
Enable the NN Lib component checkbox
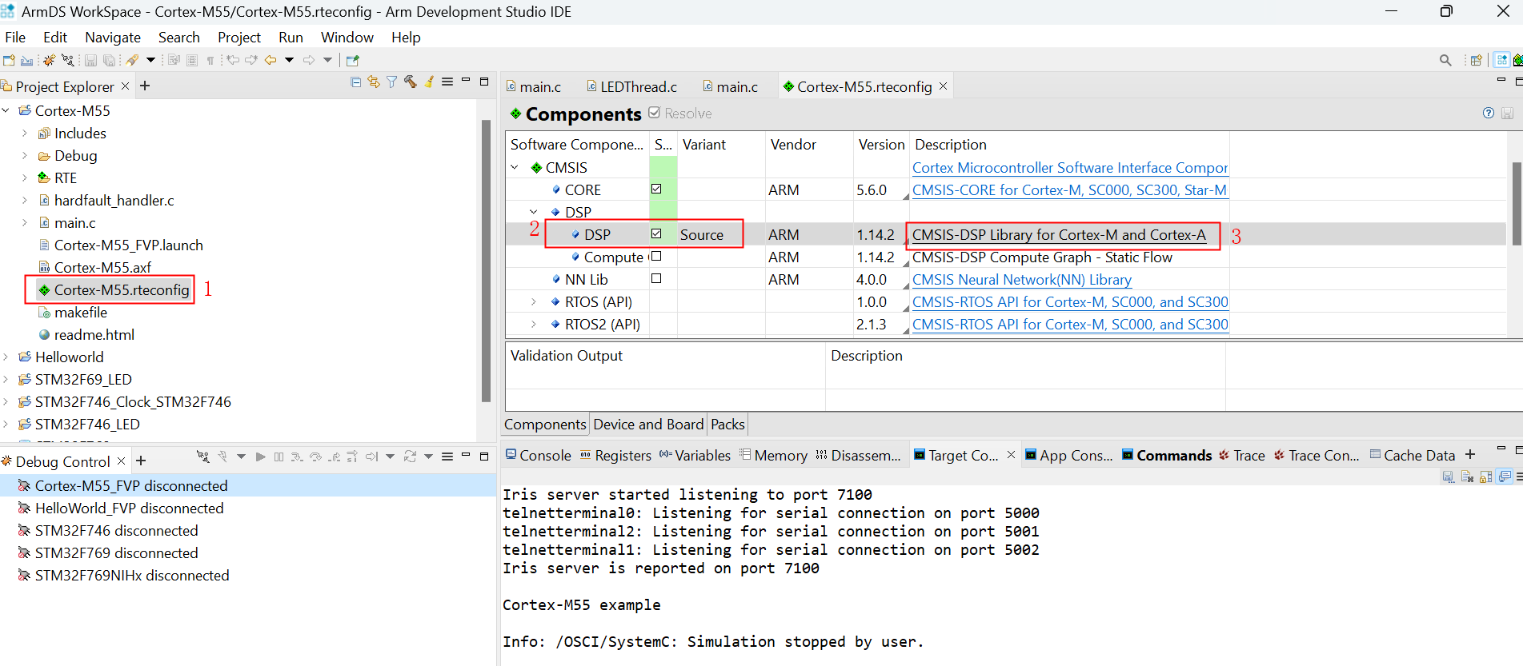pyautogui.click(x=656, y=279)
